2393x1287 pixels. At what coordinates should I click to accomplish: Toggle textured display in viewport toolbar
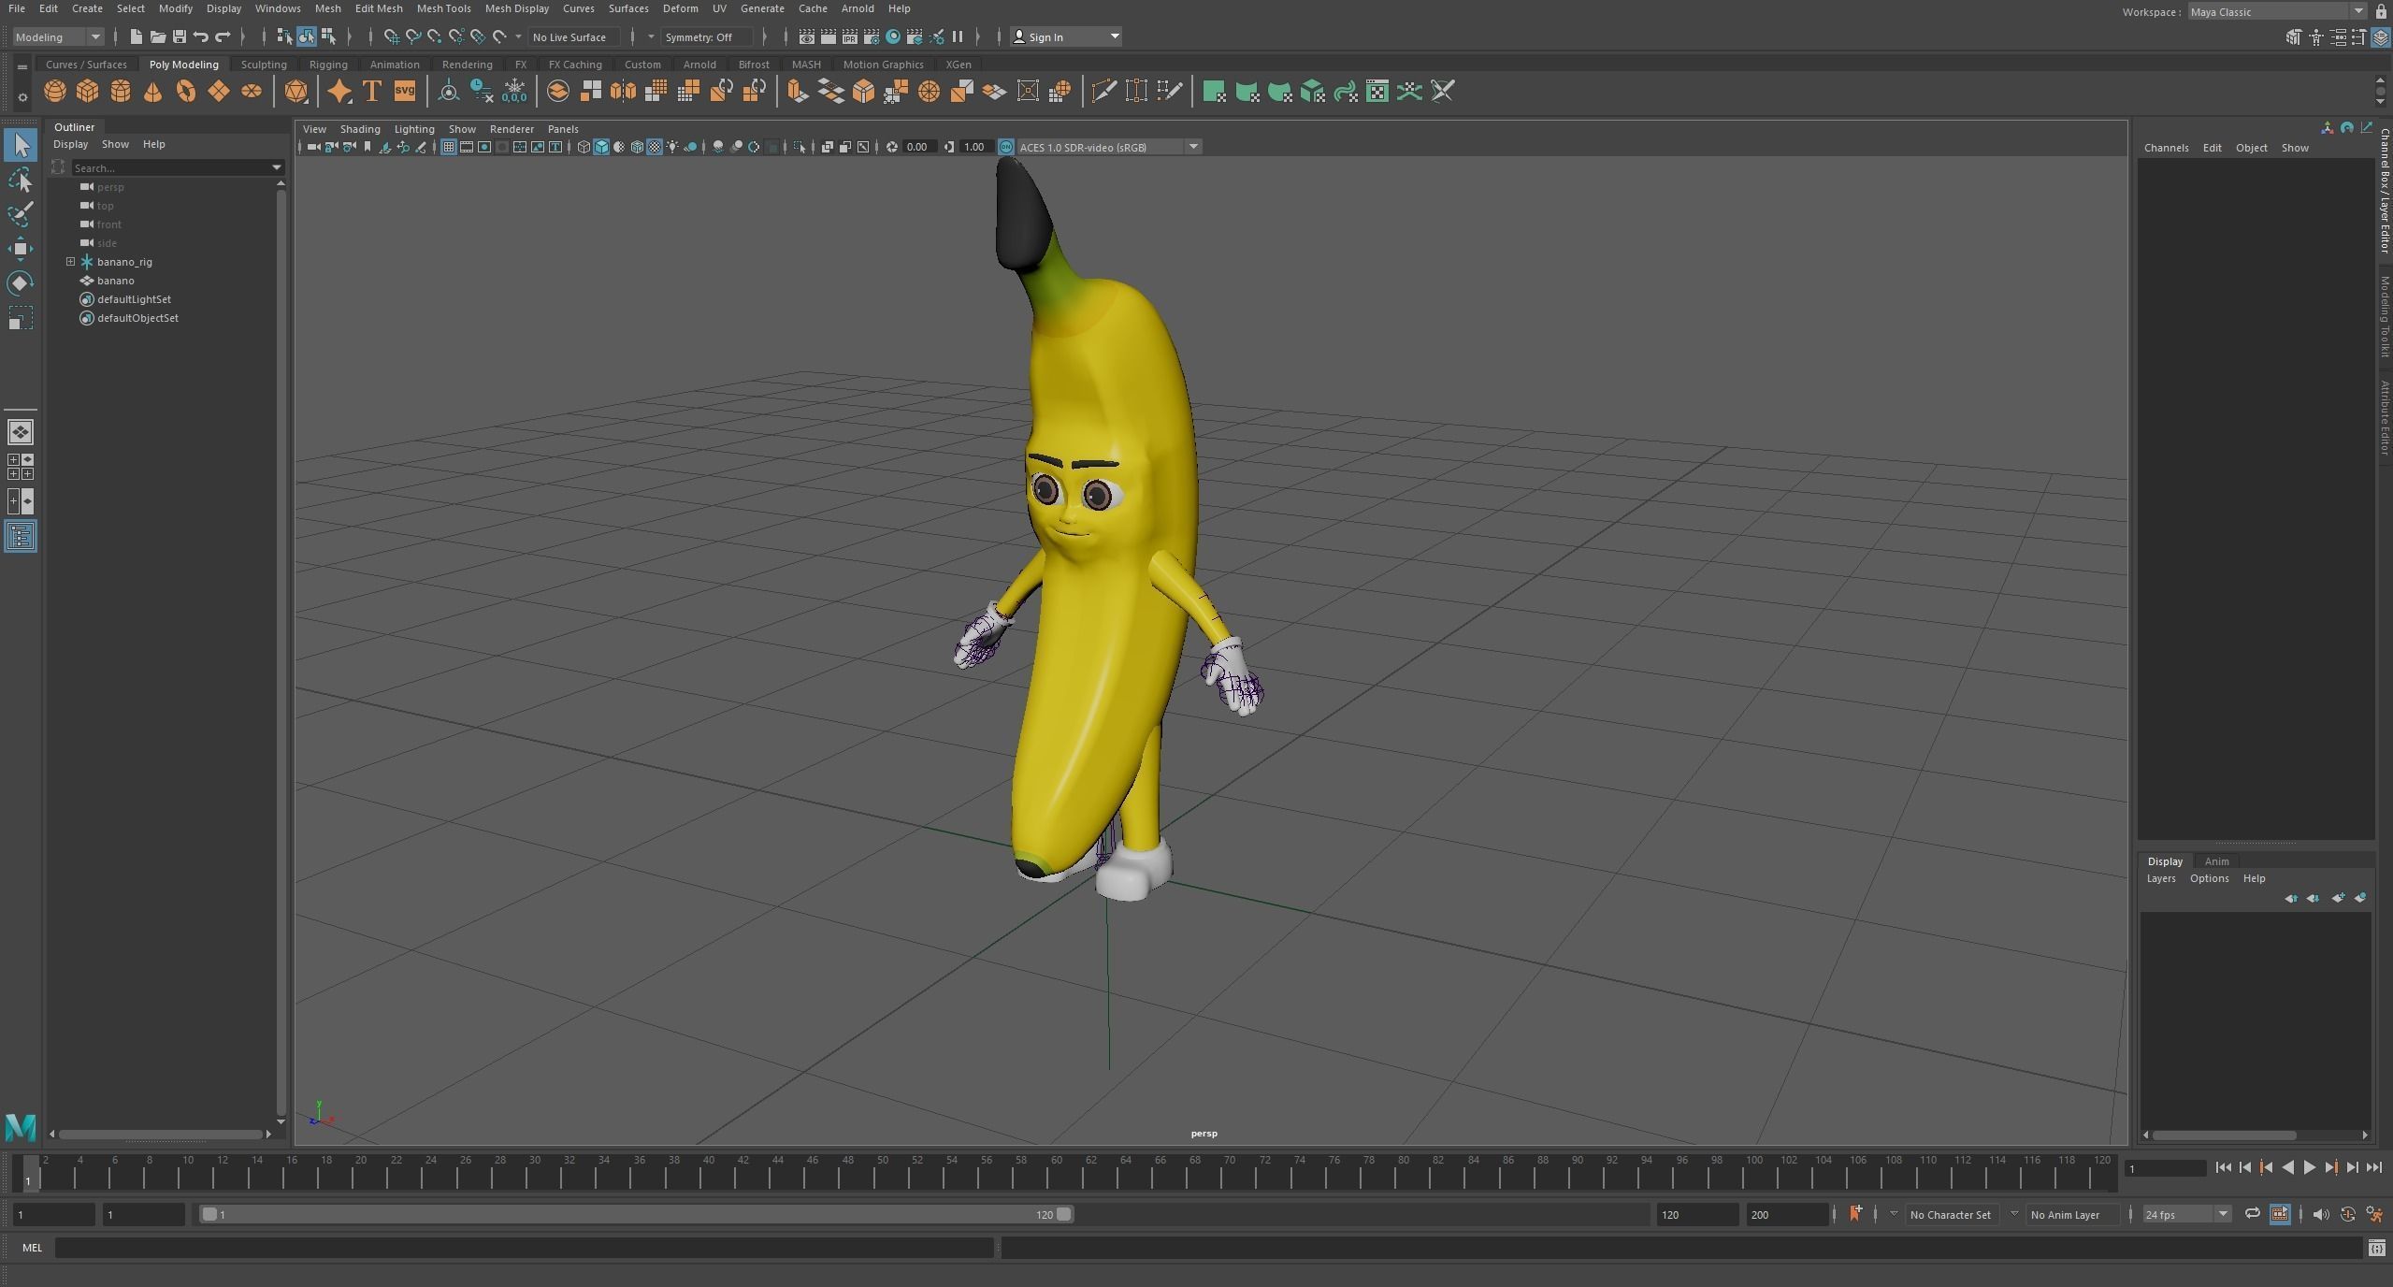[655, 147]
